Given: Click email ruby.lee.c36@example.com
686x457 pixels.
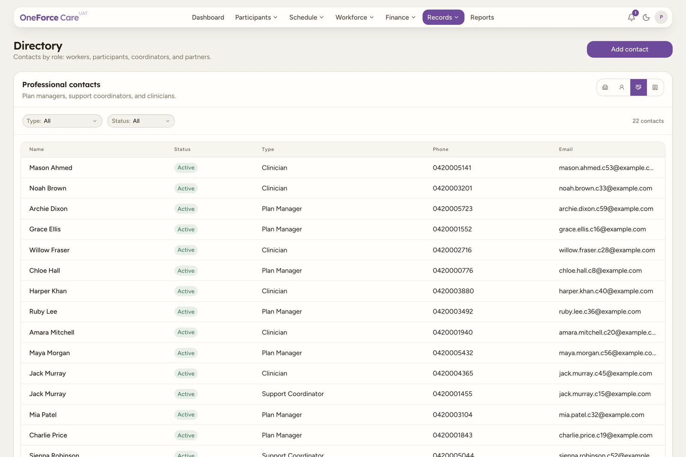Looking at the screenshot, I should click(600, 312).
